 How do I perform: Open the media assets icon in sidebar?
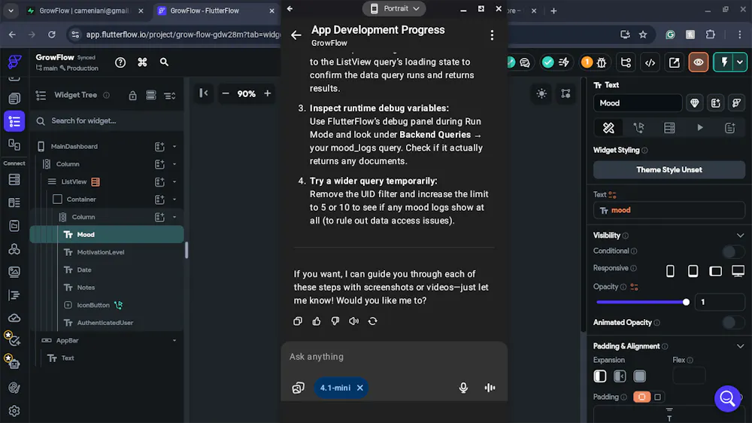click(14, 272)
